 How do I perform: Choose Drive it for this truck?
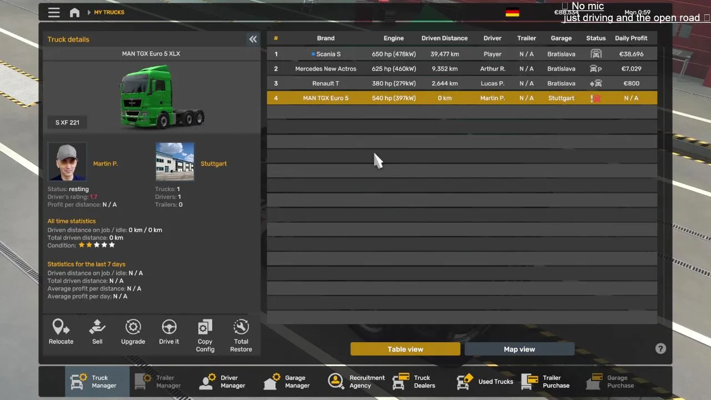click(169, 332)
